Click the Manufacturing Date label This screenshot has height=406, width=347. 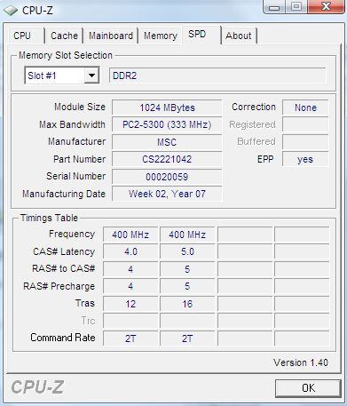coord(64,194)
